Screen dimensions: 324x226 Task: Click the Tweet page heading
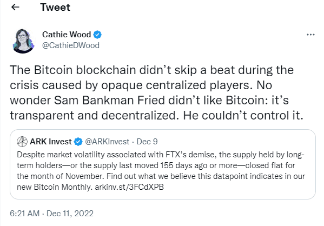55,7
